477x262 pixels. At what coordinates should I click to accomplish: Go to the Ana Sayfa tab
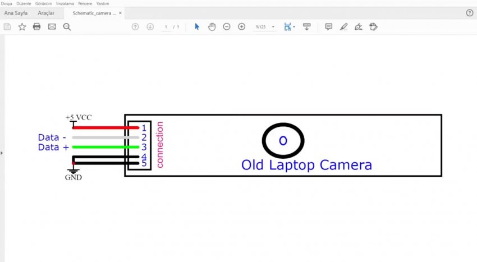pos(16,13)
